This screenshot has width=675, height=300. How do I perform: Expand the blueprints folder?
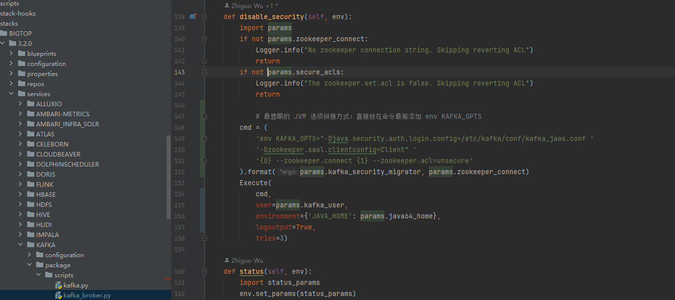tap(12, 54)
